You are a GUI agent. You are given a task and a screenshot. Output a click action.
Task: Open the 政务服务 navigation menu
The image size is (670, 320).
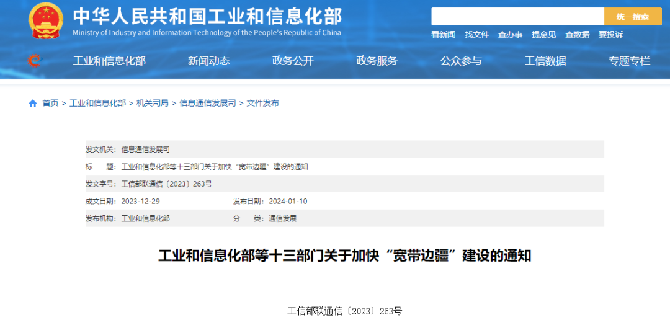(x=377, y=61)
